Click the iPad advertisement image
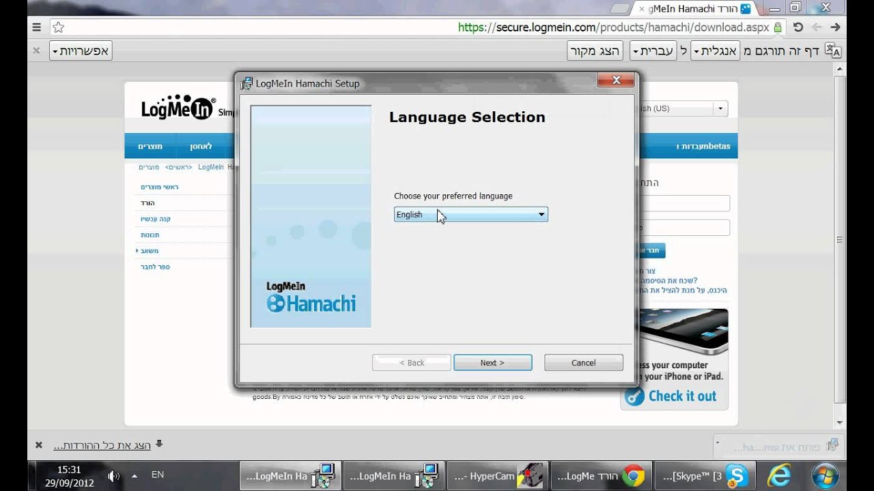The image size is (874, 491). (682, 333)
